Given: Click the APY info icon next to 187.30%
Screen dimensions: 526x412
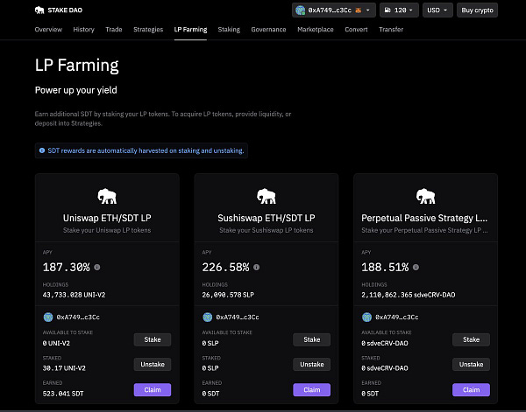Looking at the screenshot, I should 97,267.
